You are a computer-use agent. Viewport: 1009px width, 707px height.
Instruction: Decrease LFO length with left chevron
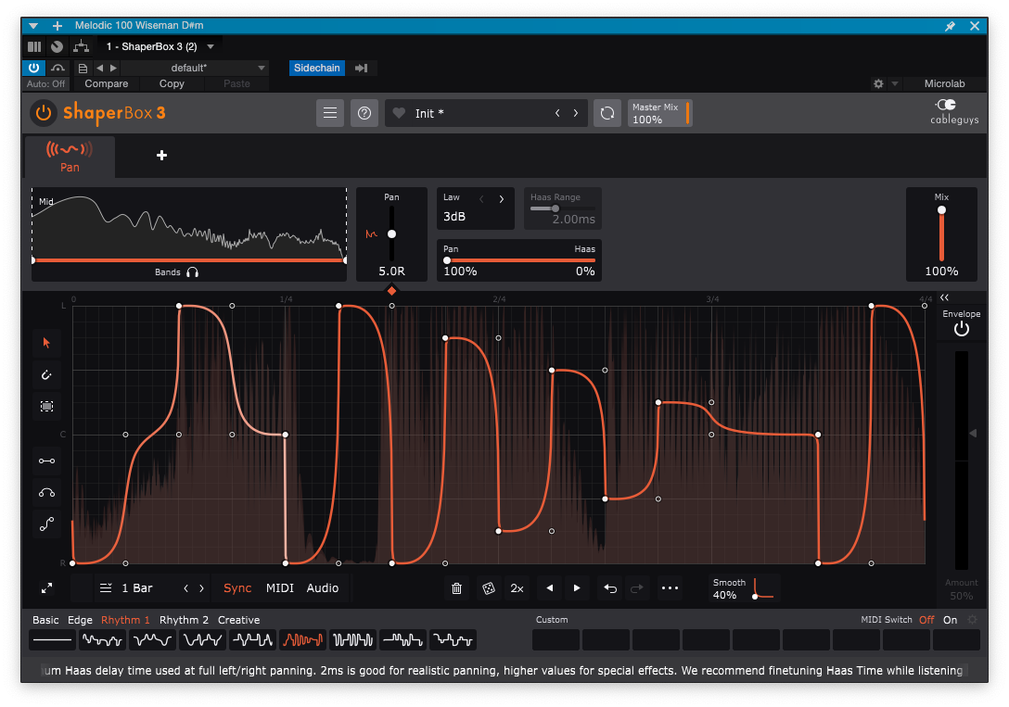pos(186,588)
